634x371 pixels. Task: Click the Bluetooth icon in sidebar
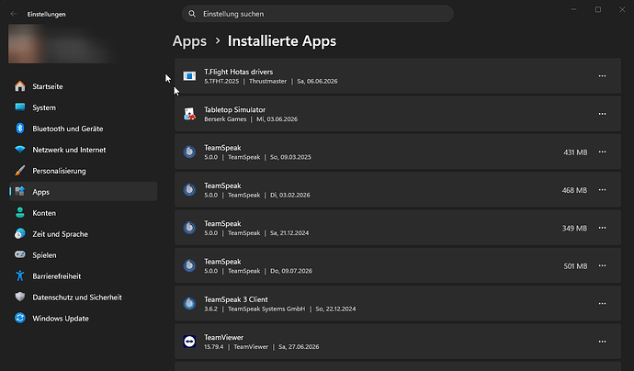coord(20,129)
